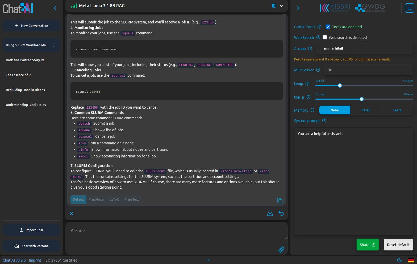This screenshot has height=264, width=417.
Task: Open options menu for Using SLURM conversation
Action: (53, 45)
